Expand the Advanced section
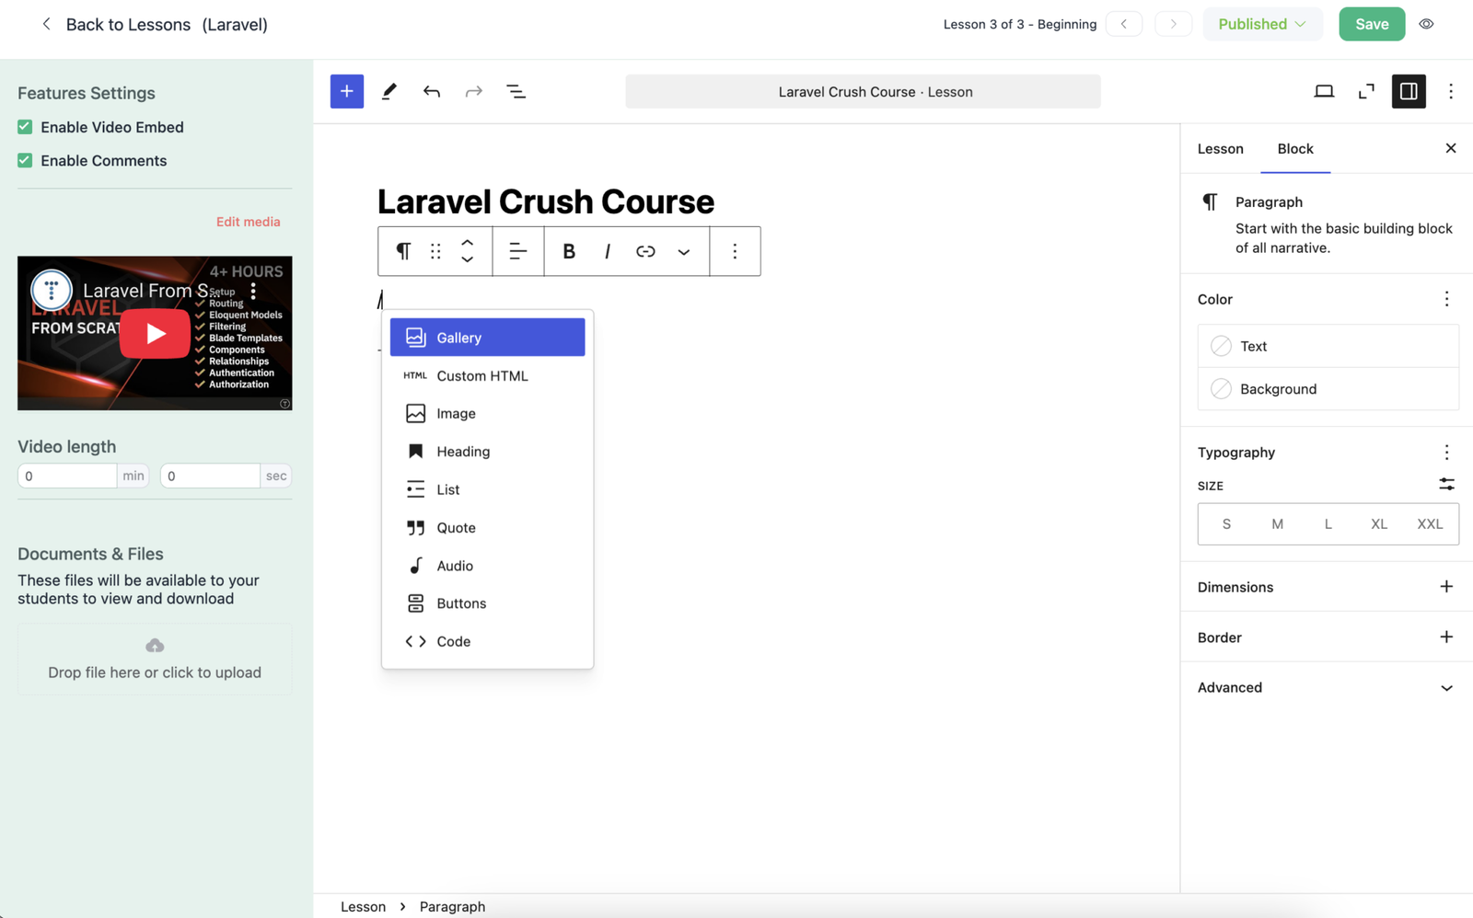The height and width of the screenshot is (918, 1473). pyautogui.click(x=1327, y=687)
